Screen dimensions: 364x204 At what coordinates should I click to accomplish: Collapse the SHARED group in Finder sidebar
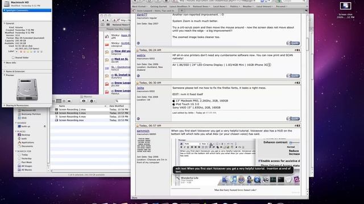(x=16, y=123)
